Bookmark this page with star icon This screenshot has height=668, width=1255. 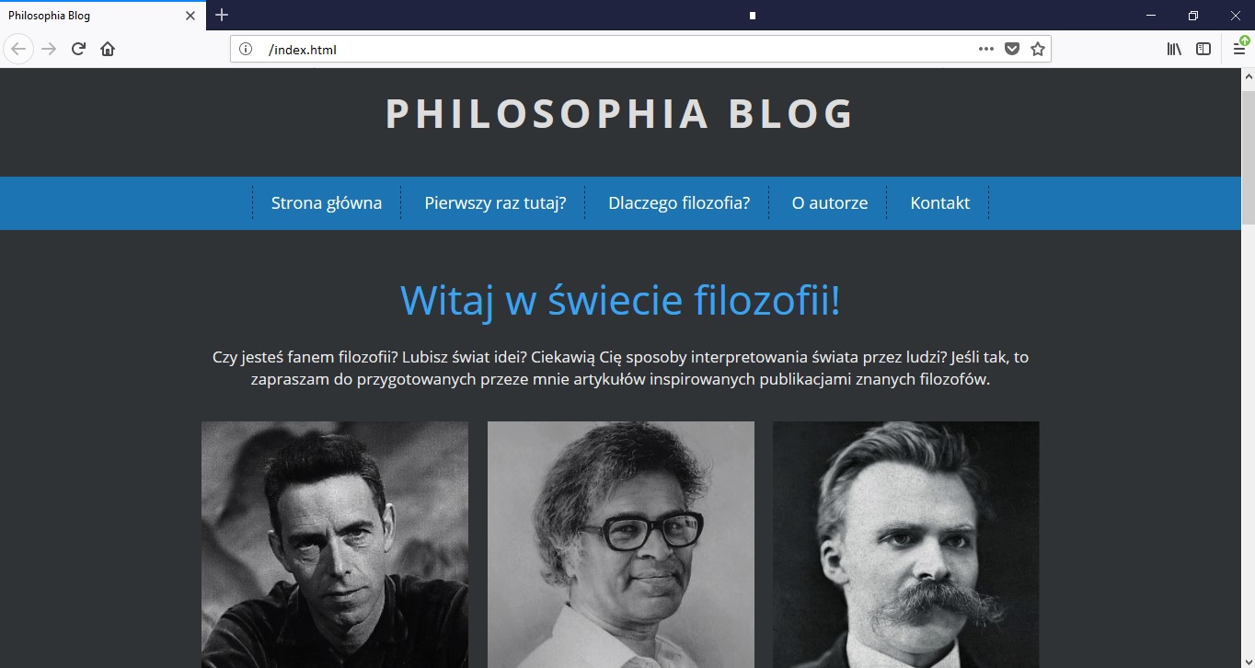click(x=1038, y=49)
